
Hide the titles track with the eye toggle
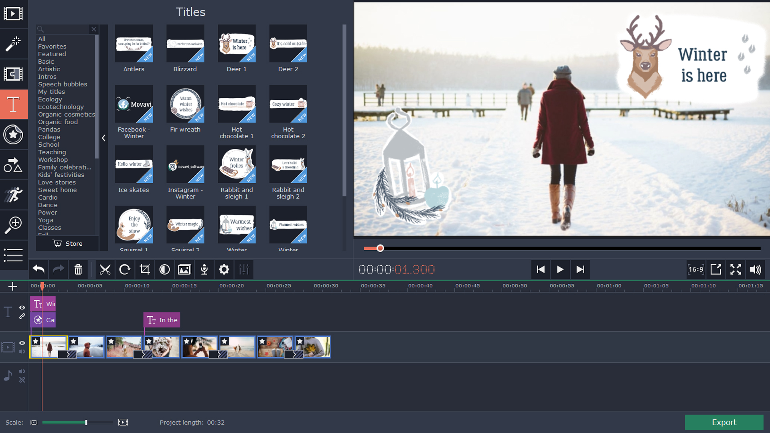point(22,308)
